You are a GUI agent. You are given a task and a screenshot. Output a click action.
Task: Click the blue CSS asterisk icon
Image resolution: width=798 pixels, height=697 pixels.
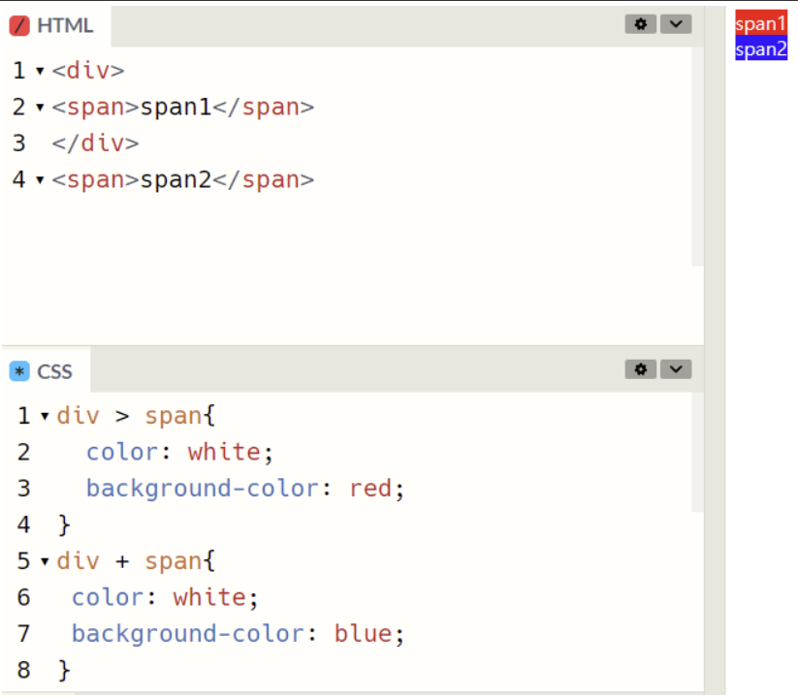pyautogui.click(x=19, y=371)
